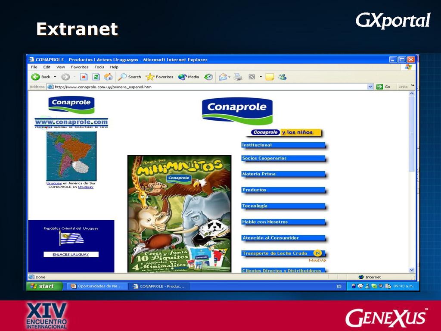Open Favorites star toolbar button
This screenshot has height=331, width=441.
159,77
